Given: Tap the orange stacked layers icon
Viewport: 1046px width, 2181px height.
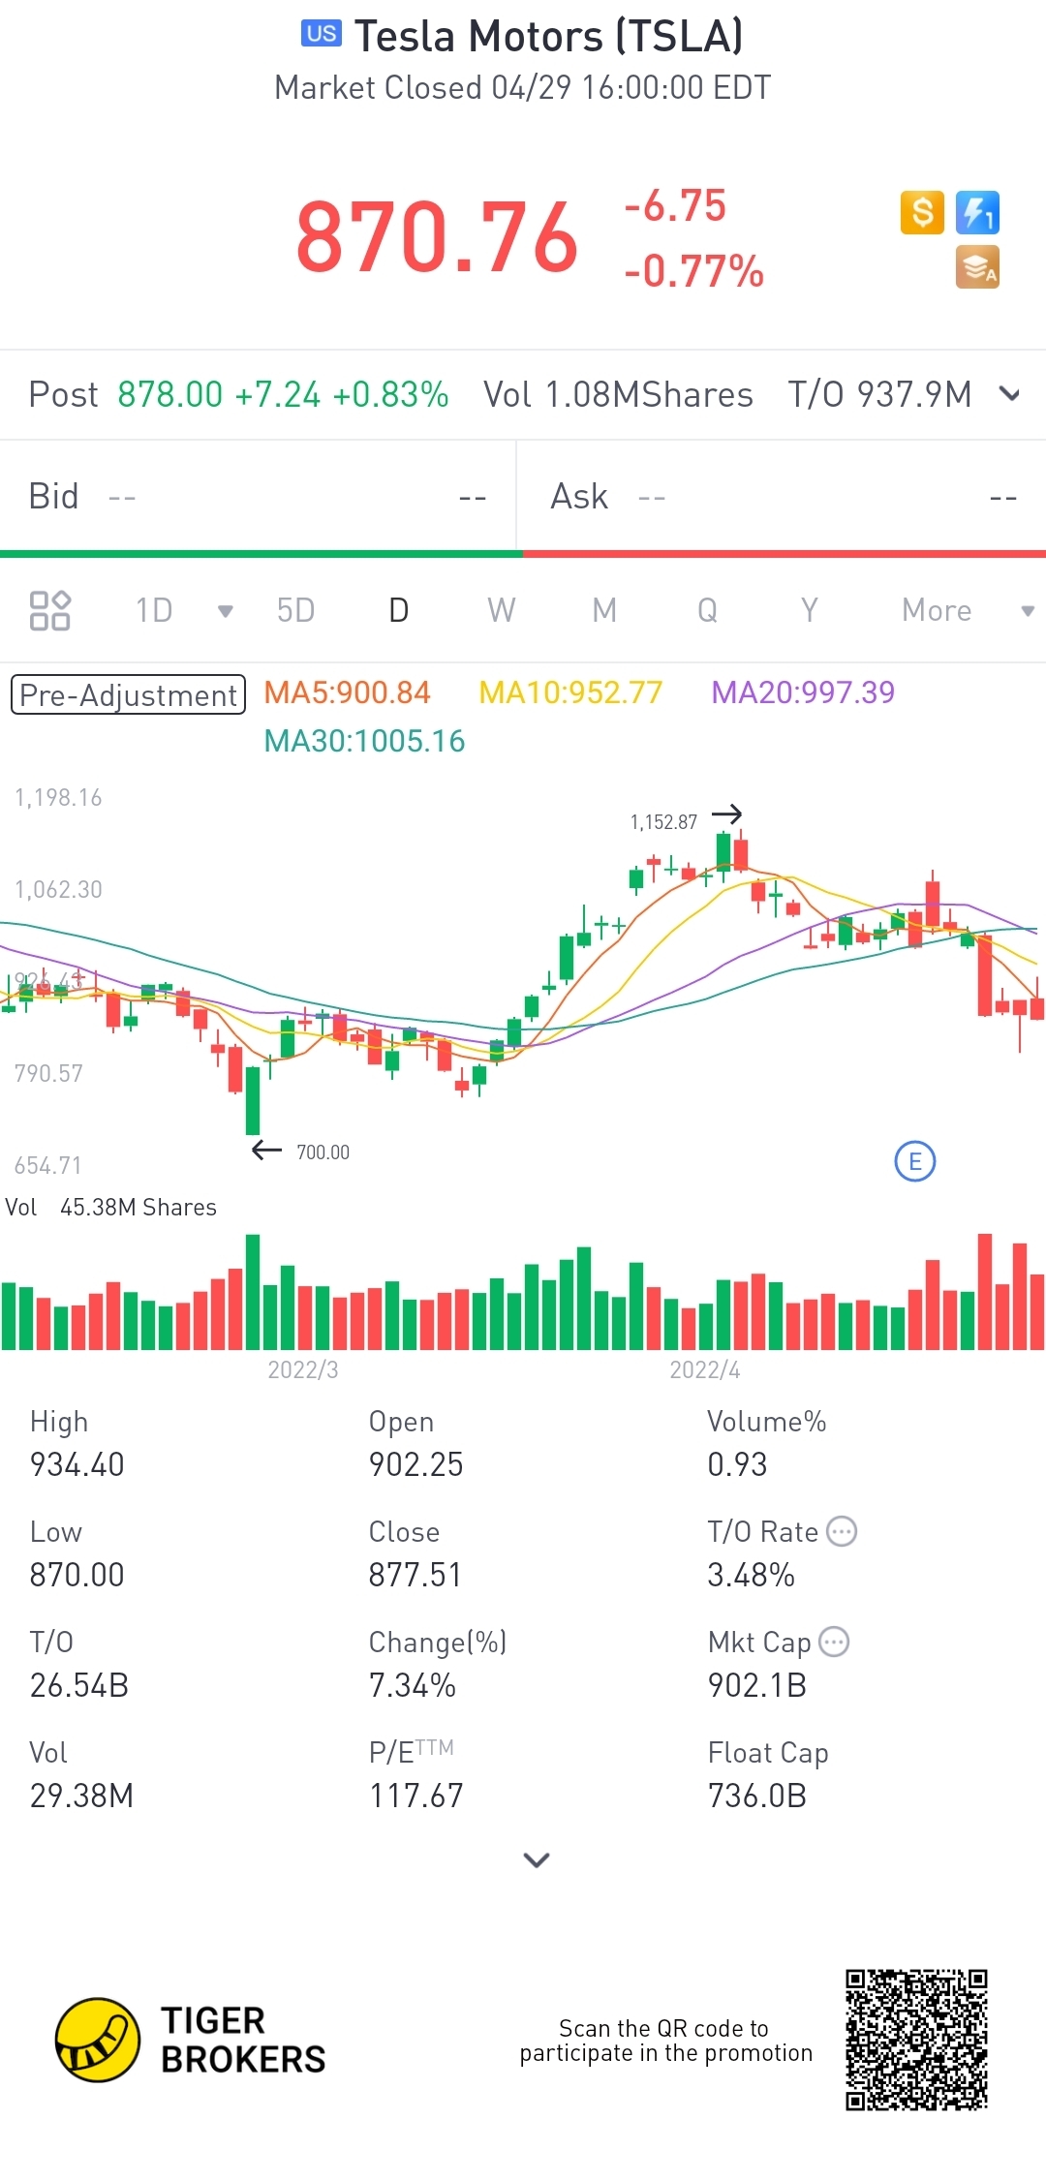Looking at the screenshot, I should pos(977,267).
